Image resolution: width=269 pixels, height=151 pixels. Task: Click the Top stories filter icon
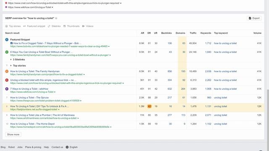(7, 26)
